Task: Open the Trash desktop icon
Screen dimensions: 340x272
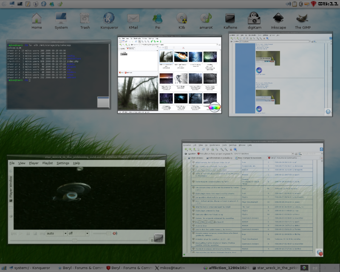Action: (x=85, y=21)
